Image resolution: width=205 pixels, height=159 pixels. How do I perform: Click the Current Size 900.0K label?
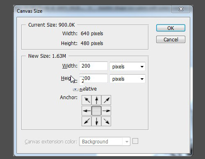pos(52,25)
